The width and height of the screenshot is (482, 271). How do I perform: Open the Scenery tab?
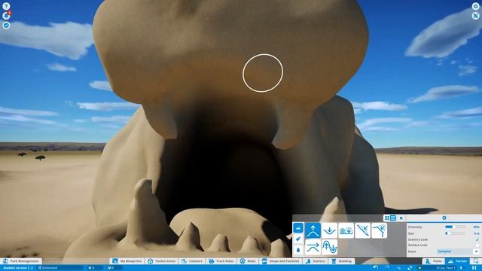[x=316, y=261]
